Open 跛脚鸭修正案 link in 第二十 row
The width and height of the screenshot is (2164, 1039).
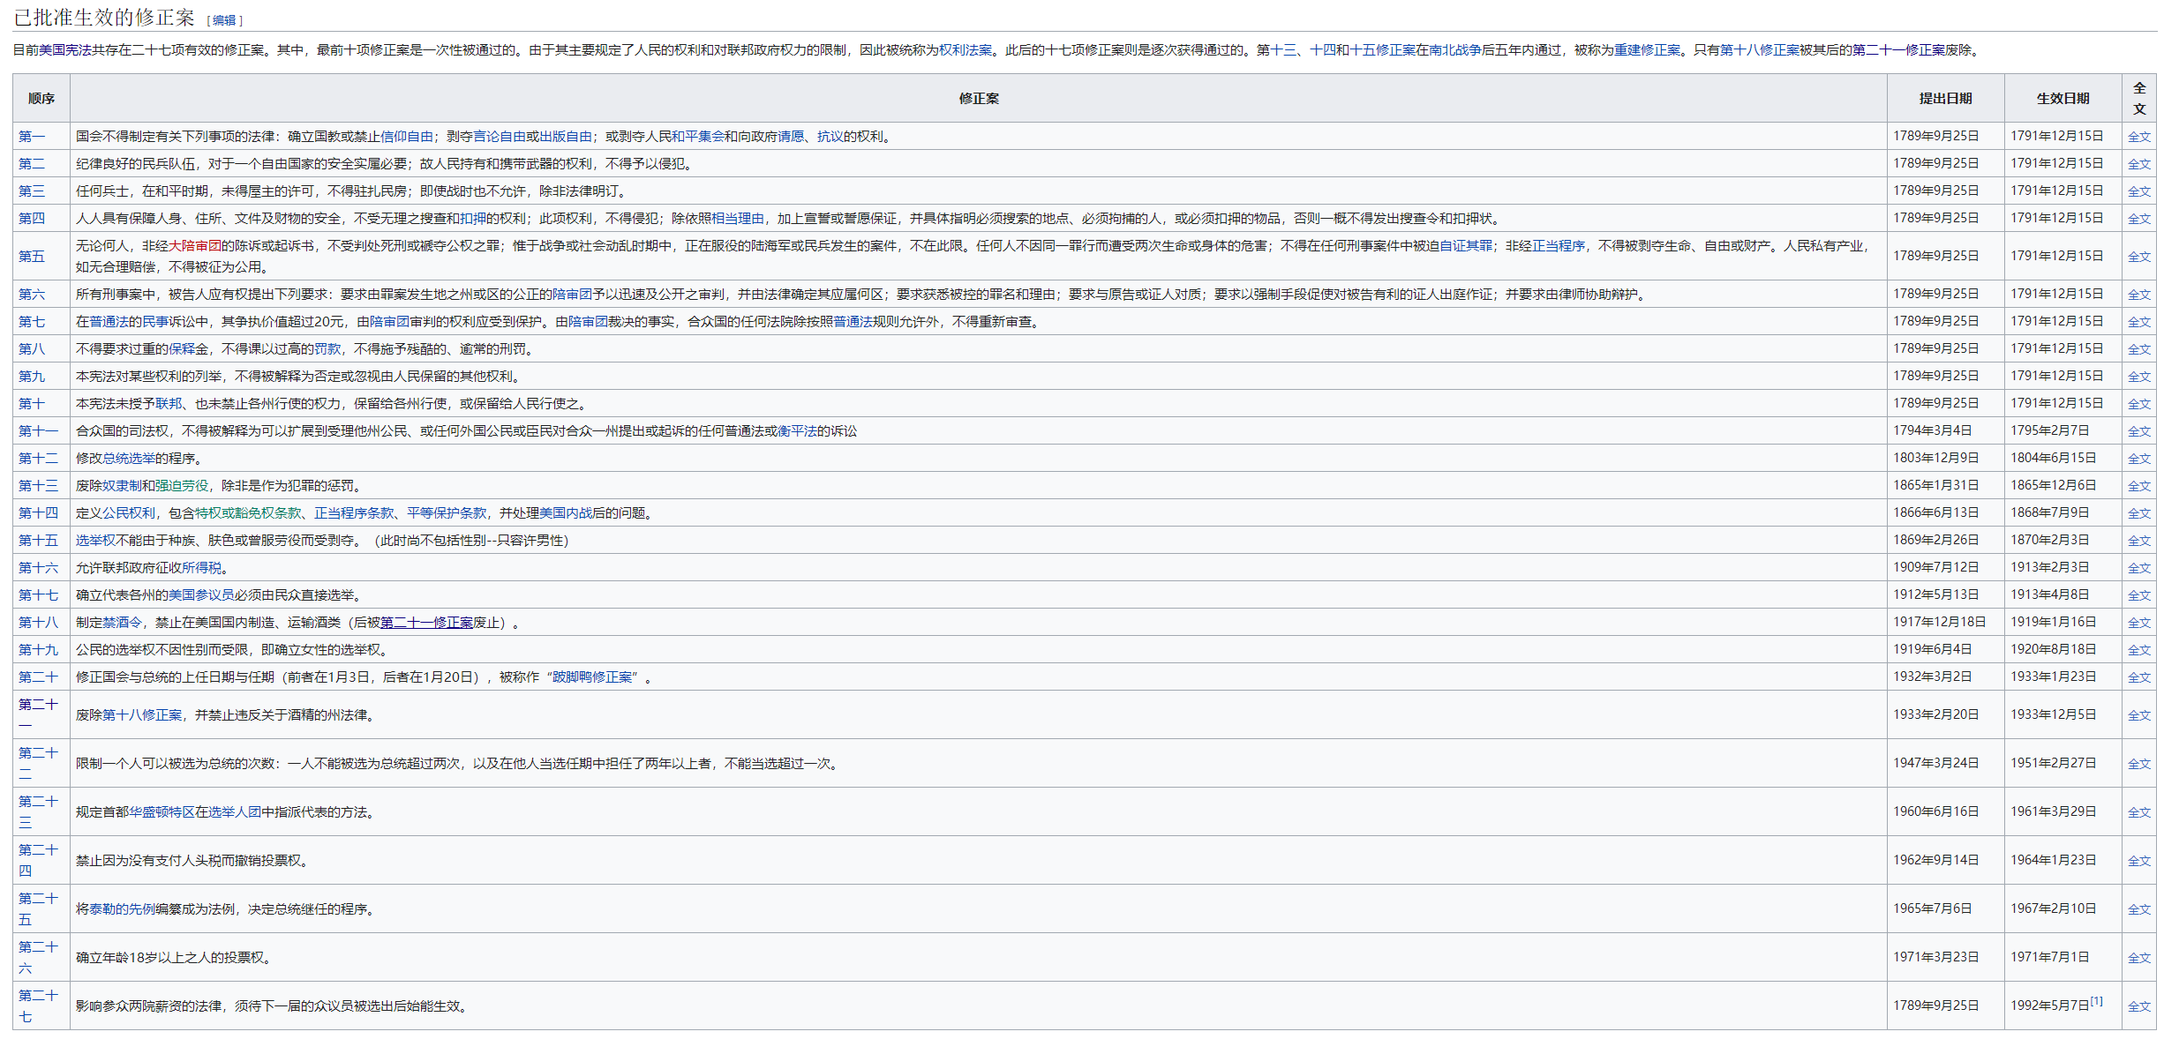pyautogui.click(x=592, y=677)
